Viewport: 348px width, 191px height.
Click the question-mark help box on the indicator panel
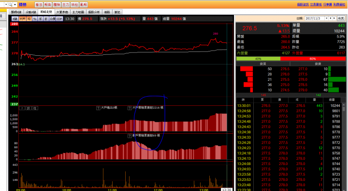click(22, 108)
